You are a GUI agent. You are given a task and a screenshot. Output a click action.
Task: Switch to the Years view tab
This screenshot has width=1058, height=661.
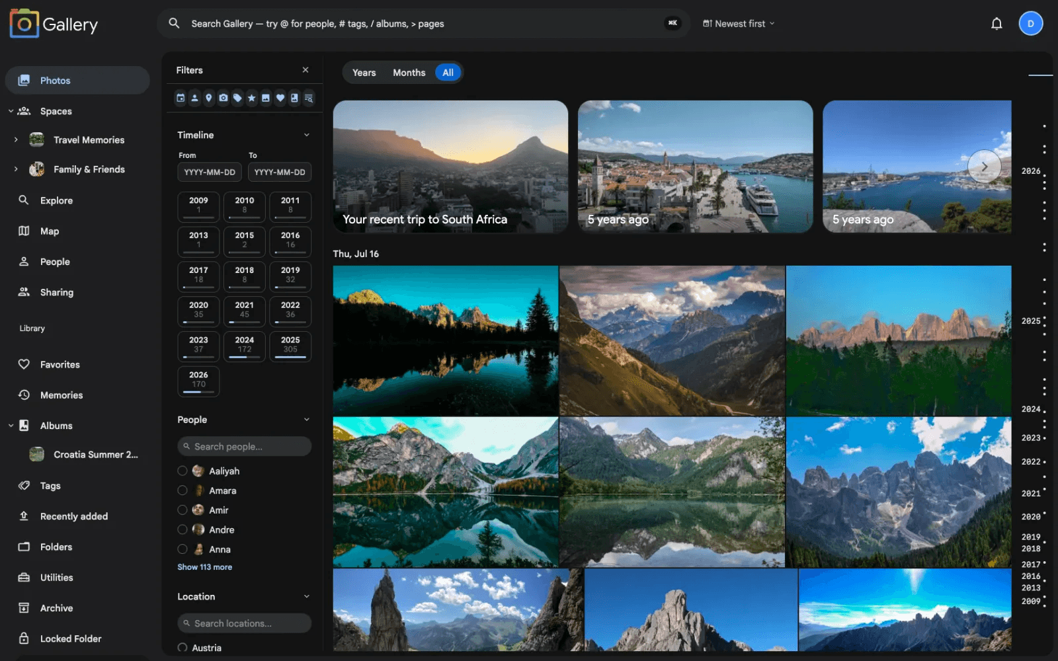364,73
